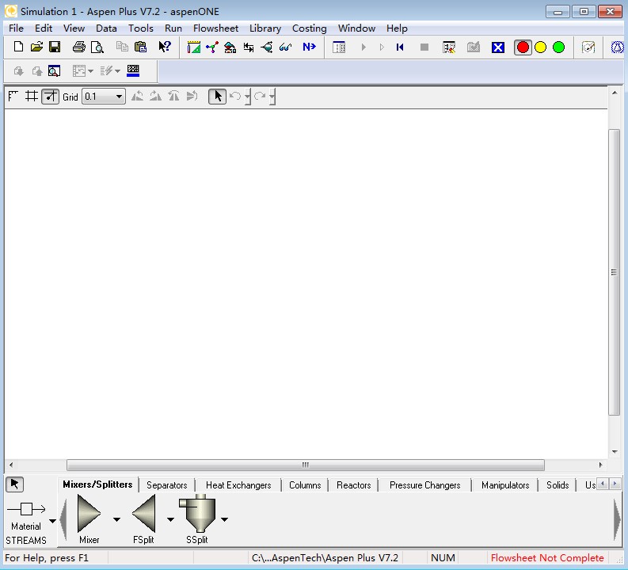628x570 pixels.
Task: Open the Flowsheet menu
Action: click(215, 28)
